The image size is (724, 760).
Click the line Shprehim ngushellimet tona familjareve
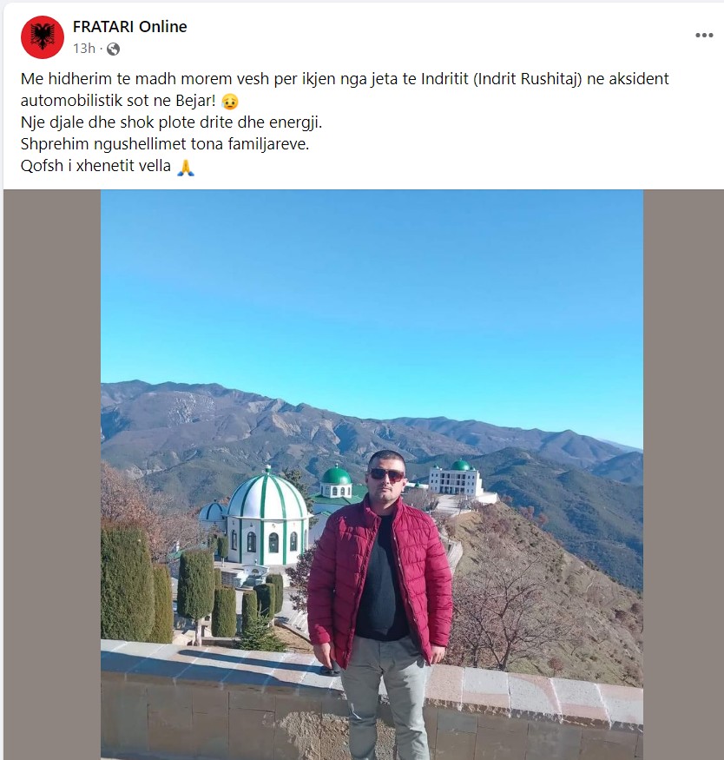coord(165,144)
